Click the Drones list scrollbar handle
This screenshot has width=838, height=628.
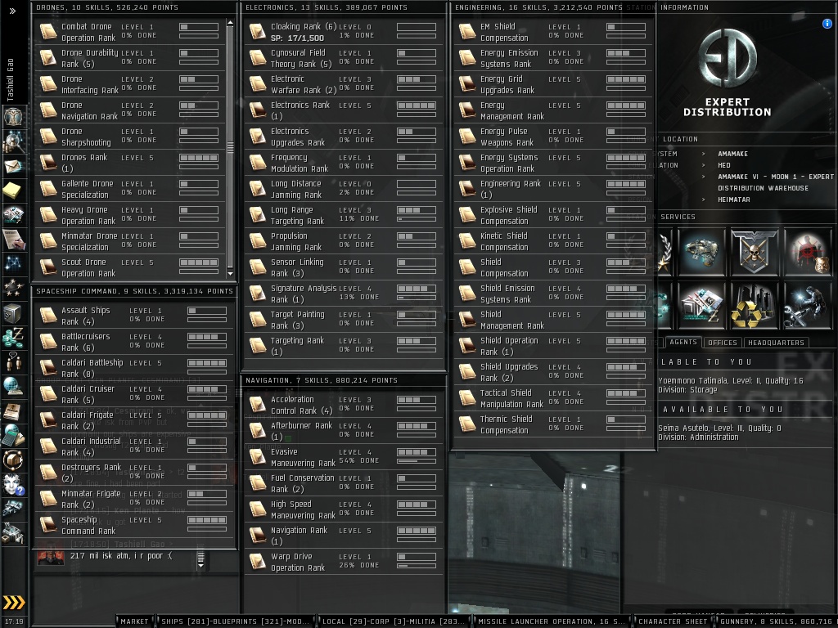[x=230, y=147]
